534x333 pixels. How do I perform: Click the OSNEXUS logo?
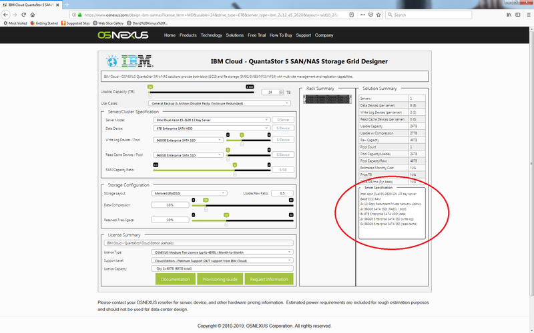pyautogui.click(x=123, y=35)
